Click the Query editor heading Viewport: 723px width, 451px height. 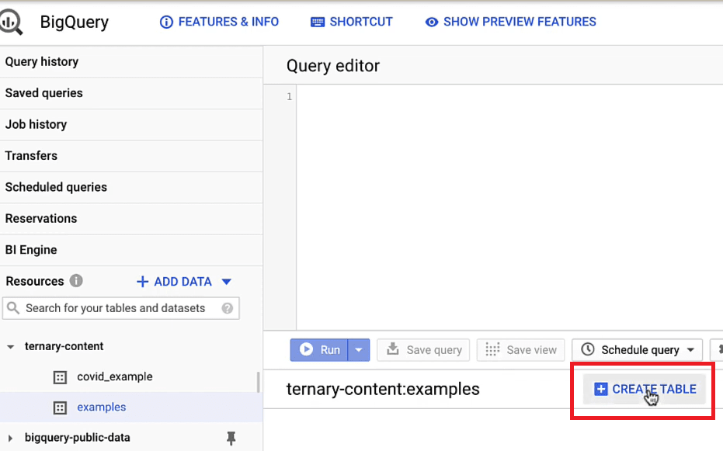[333, 66]
